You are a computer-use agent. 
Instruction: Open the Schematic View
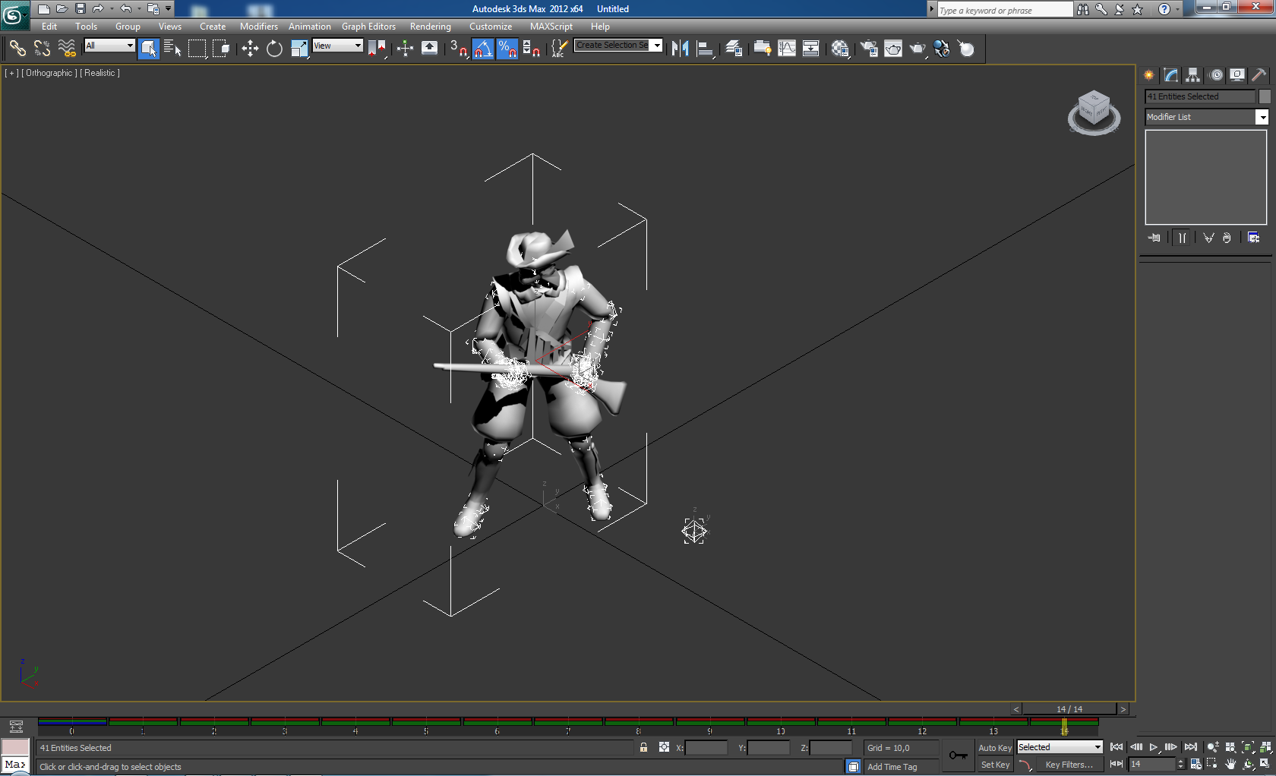pos(810,49)
